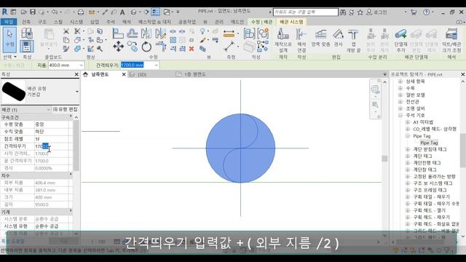
Task: Collapse the 기계 properties group
Action: pos(71,212)
